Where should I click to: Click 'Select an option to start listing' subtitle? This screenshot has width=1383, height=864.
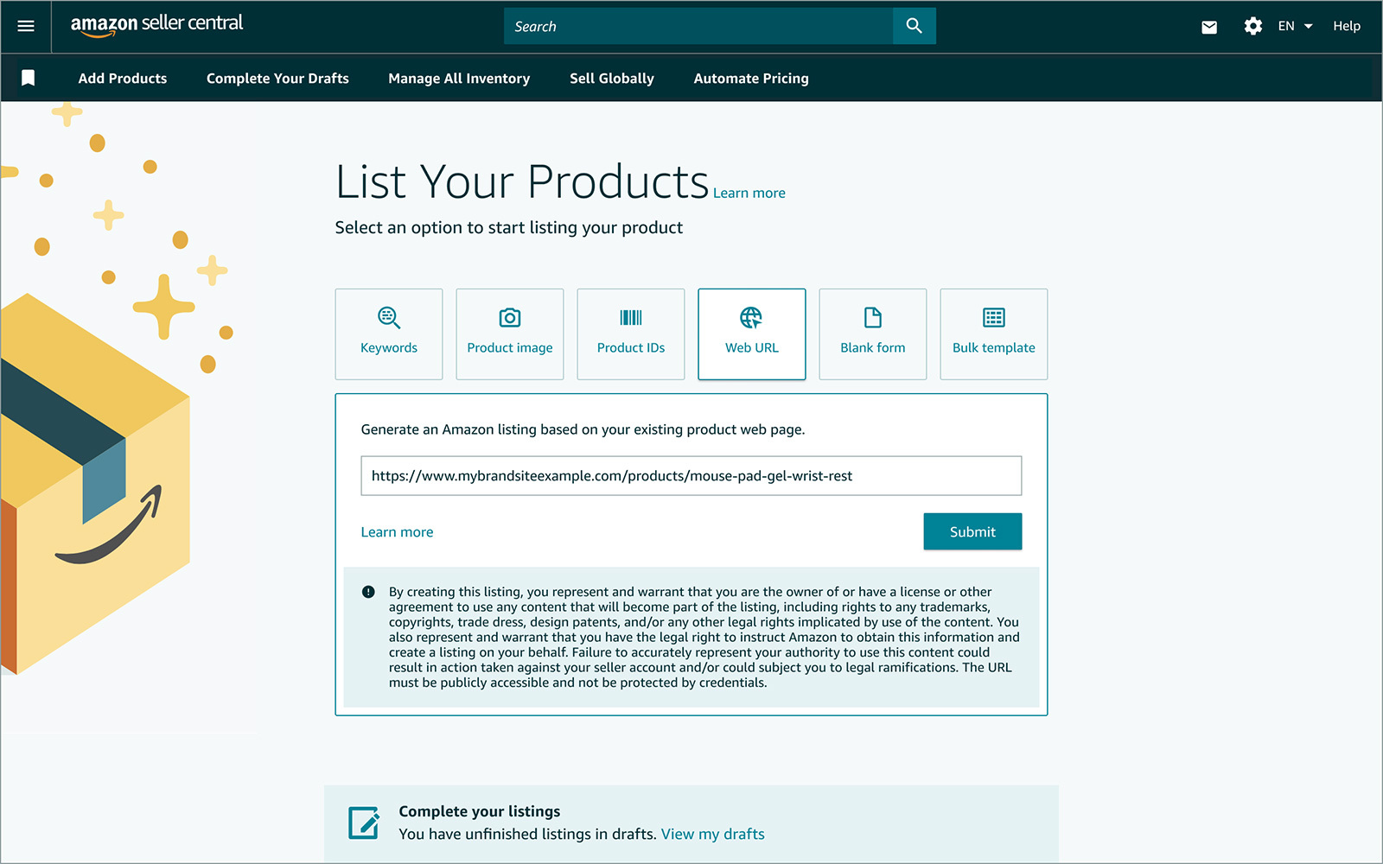pos(509,227)
